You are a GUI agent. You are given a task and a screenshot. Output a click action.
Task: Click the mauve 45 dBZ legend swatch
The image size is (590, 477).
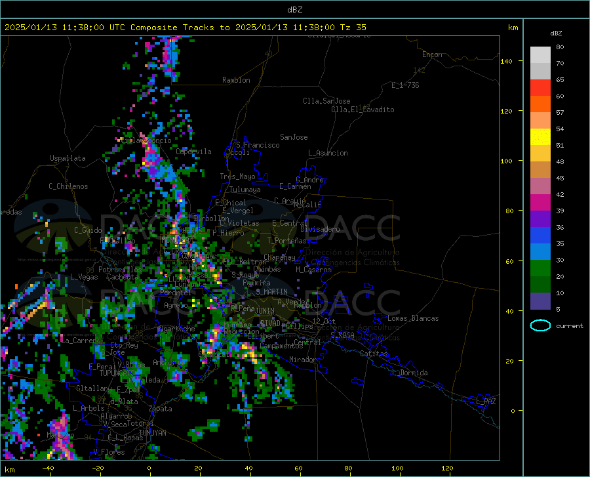click(540, 186)
